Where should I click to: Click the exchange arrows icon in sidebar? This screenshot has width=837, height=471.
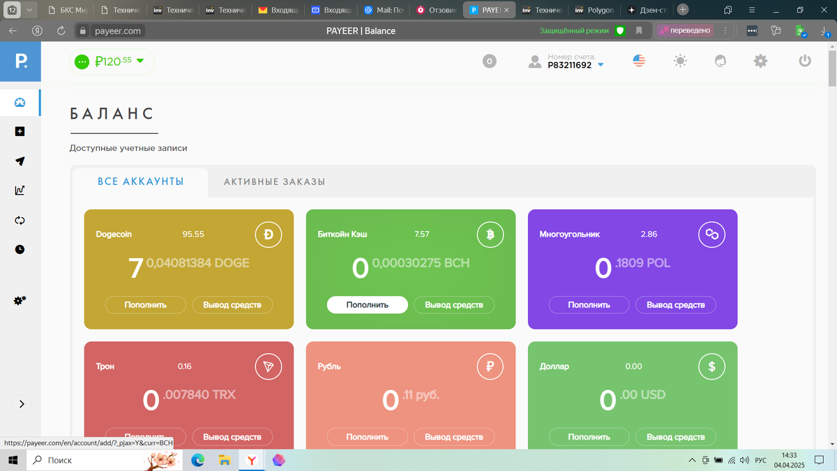tap(20, 220)
